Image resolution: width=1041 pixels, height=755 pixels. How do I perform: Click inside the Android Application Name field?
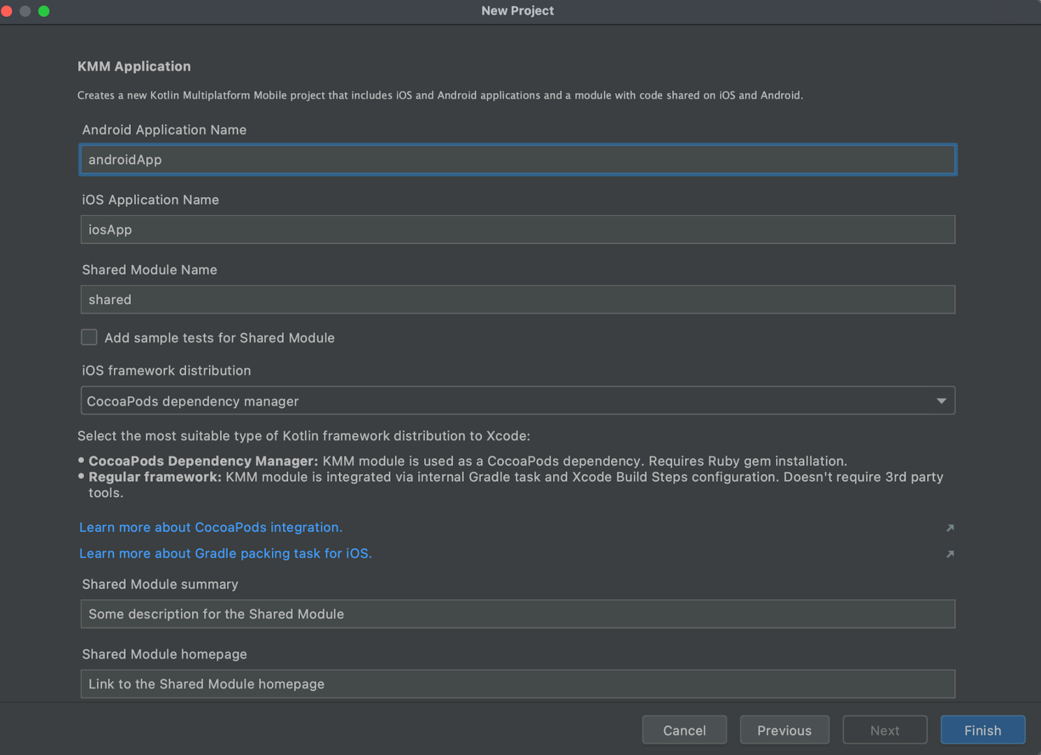pos(517,159)
